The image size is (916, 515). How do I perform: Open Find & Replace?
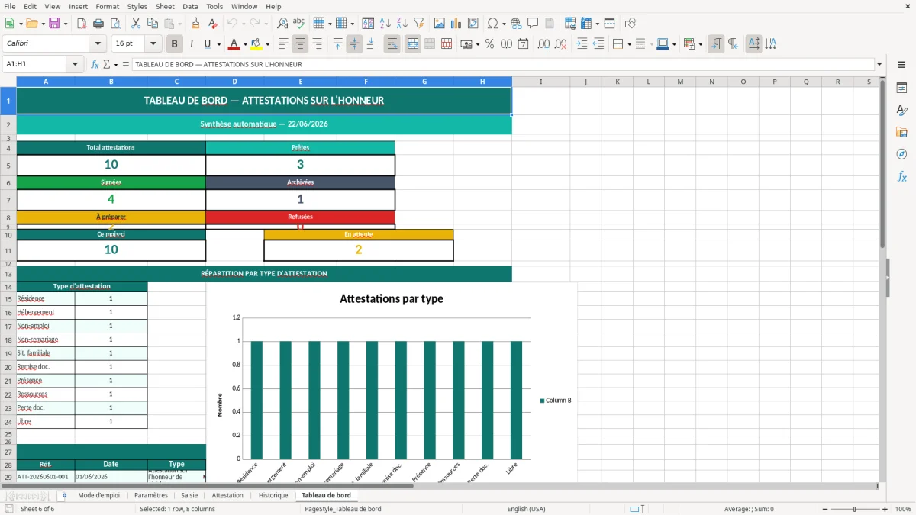click(x=282, y=24)
